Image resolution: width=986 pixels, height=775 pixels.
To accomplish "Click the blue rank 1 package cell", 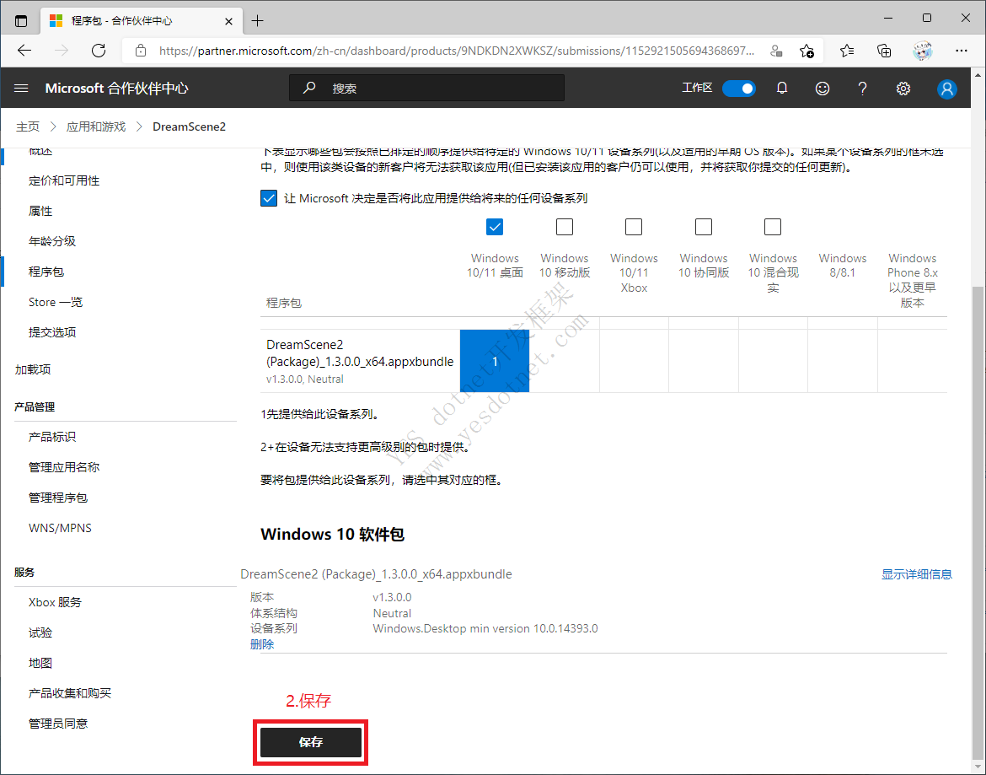I will pos(495,361).
